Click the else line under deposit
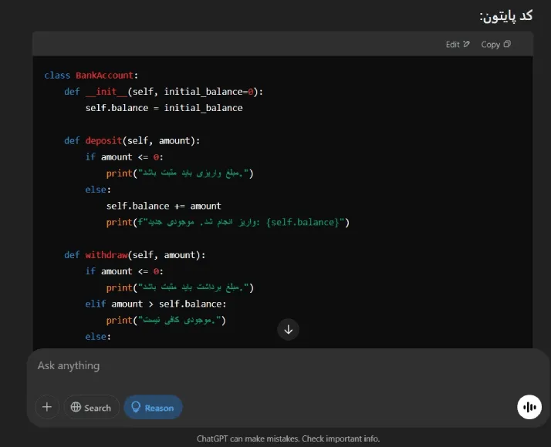Image resolution: width=551 pixels, height=447 pixels. [98, 190]
